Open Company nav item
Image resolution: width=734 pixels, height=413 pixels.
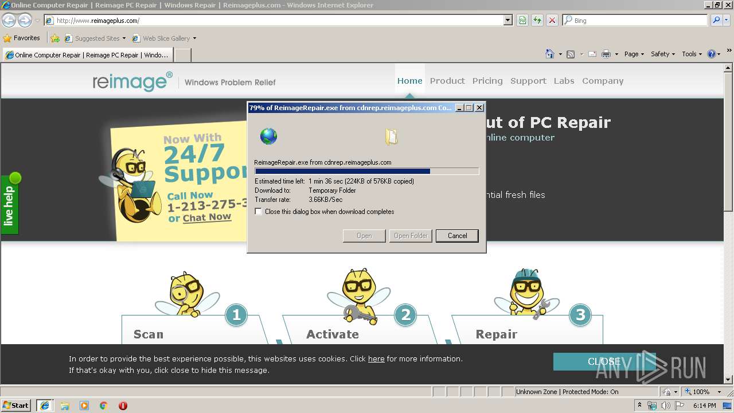pos(603,81)
